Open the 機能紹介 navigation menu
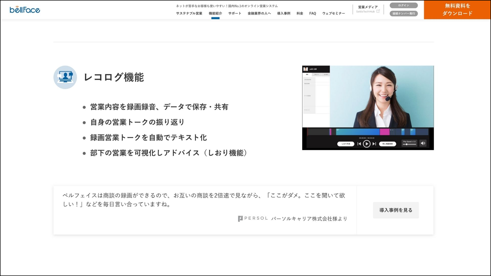 (216, 13)
